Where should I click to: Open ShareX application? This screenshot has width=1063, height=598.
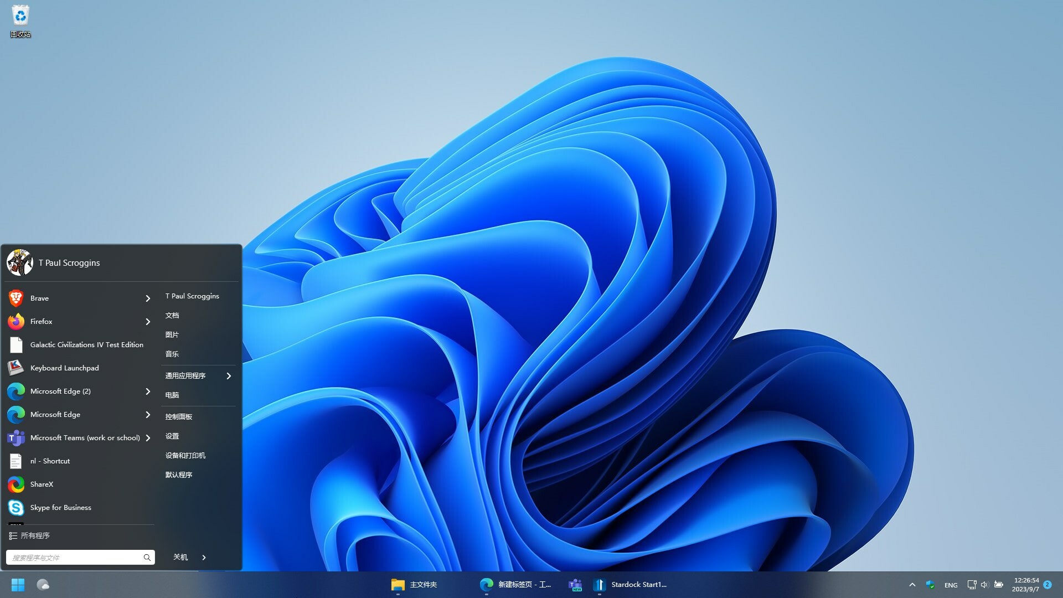[42, 484]
